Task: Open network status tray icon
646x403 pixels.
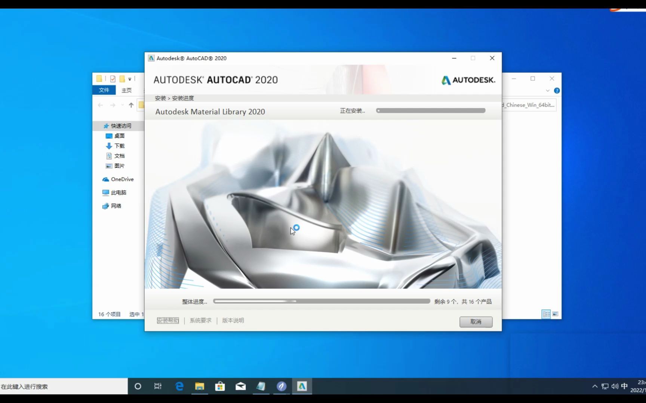Action: pos(605,387)
